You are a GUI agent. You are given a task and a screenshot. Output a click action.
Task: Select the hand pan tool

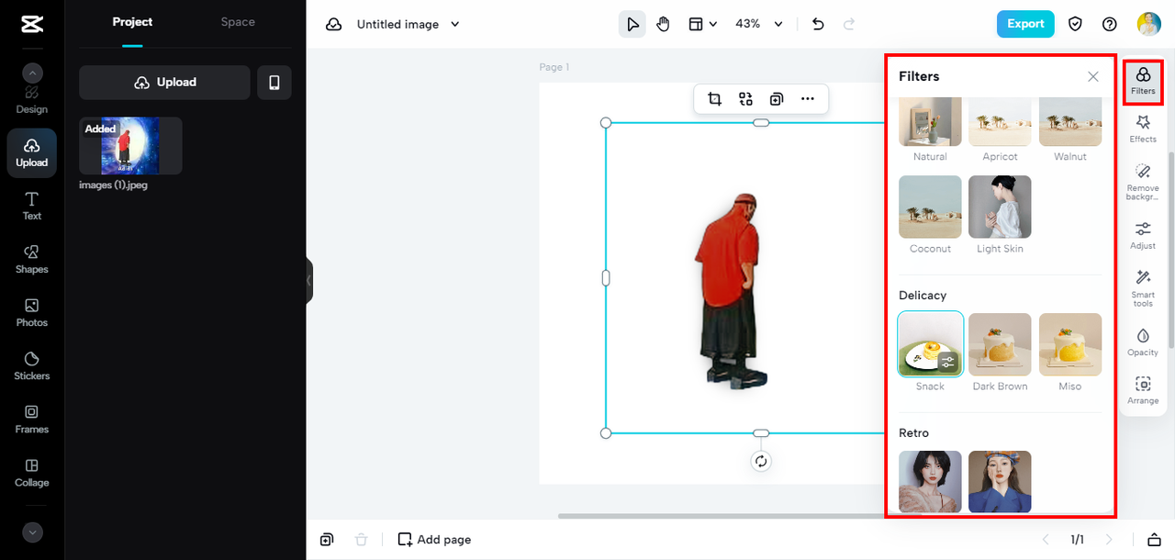point(663,25)
